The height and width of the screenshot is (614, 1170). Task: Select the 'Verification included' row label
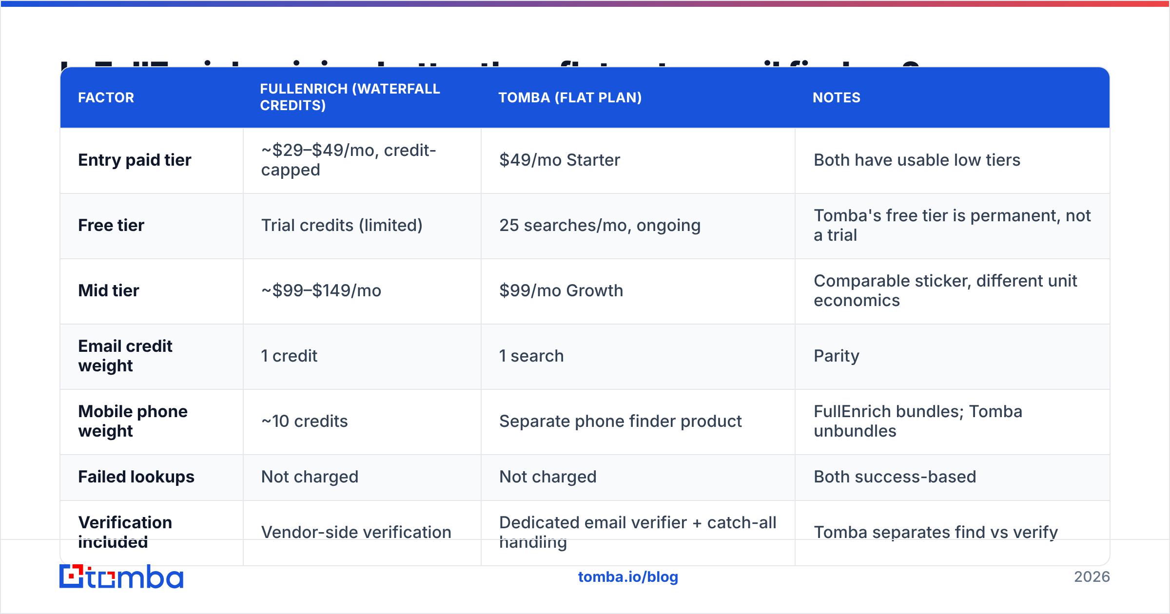point(125,532)
